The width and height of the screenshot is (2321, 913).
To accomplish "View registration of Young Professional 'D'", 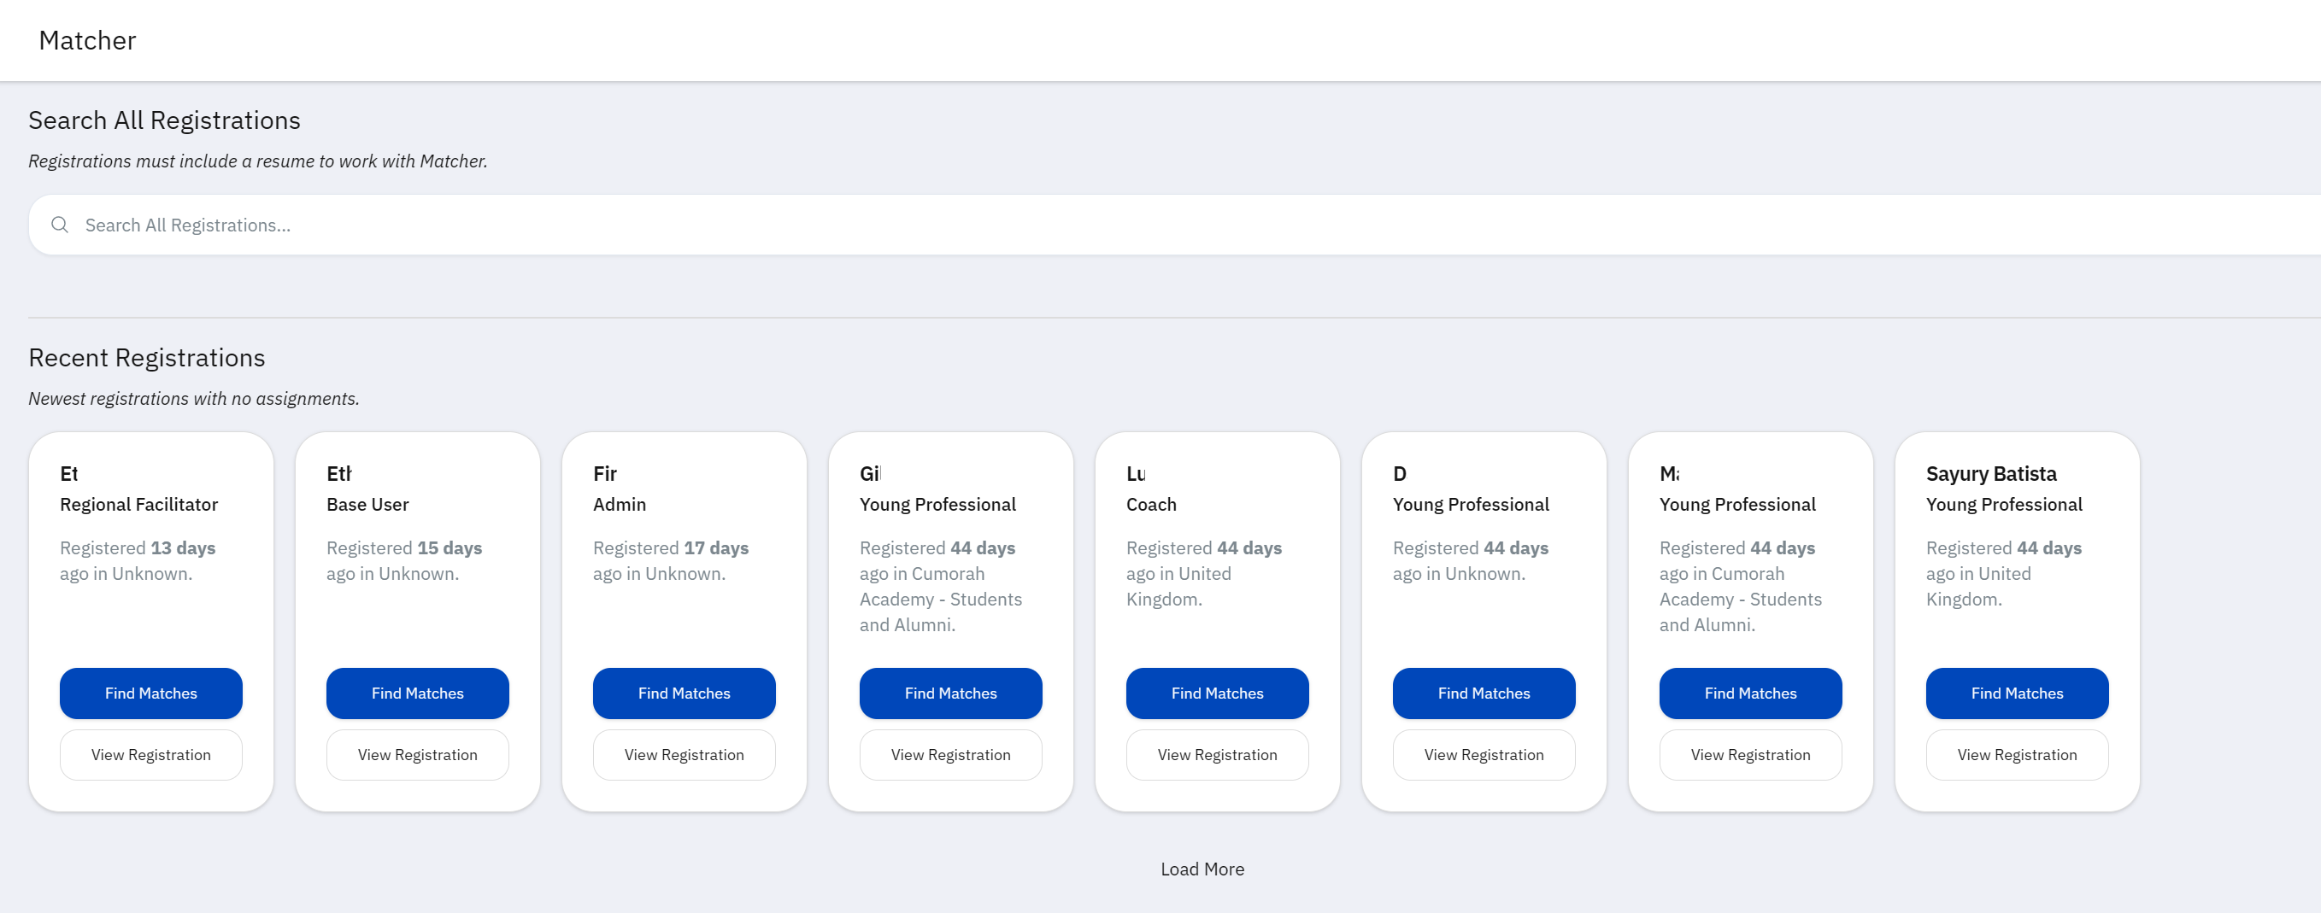I will click(1483, 754).
